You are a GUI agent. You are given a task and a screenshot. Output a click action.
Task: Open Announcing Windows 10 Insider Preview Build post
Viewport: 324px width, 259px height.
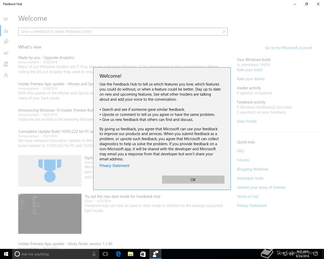pyautogui.click(x=56, y=110)
